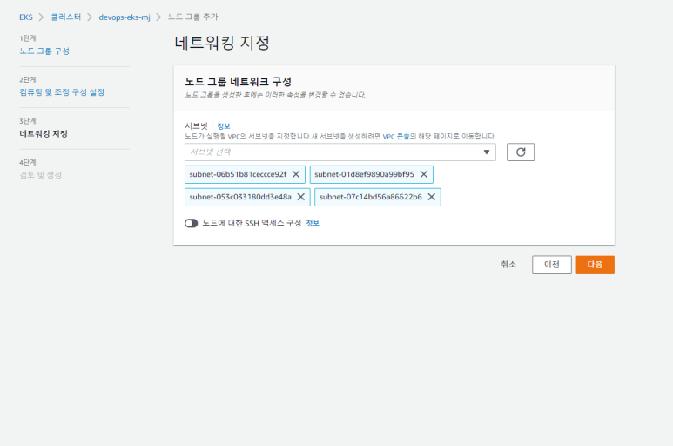
Task: Open 클러스터 in the breadcrumb
Action: point(66,17)
